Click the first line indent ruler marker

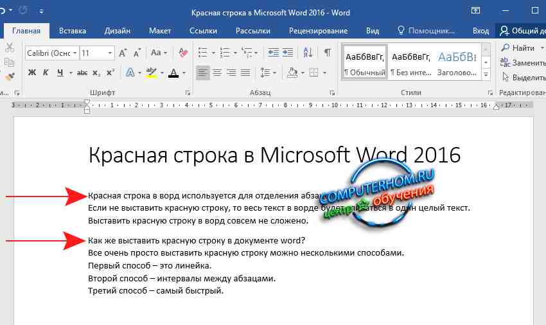(x=87, y=102)
